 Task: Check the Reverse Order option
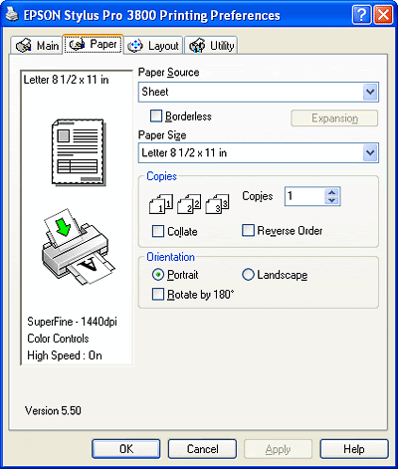[248, 230]
